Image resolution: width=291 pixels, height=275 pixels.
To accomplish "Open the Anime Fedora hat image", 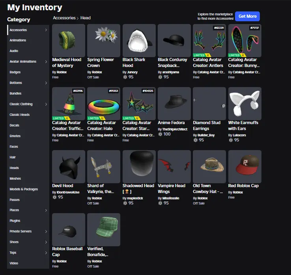I will click(174, 103).
